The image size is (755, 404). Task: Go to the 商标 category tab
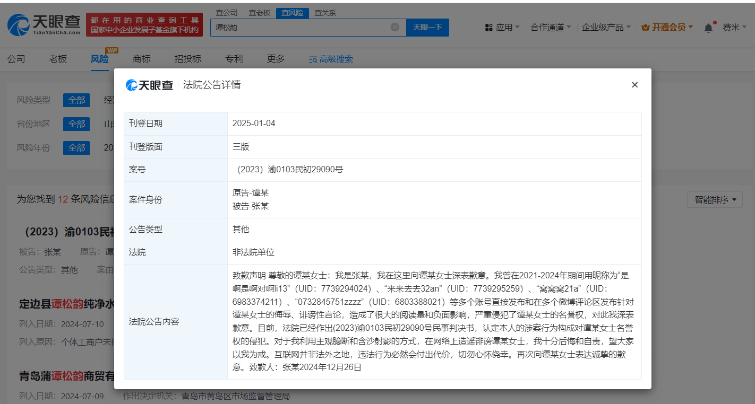(142, 59)
